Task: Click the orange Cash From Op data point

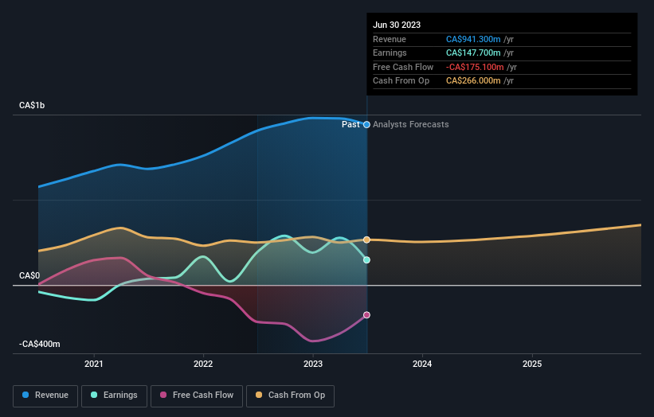Action: click(366, 240)
